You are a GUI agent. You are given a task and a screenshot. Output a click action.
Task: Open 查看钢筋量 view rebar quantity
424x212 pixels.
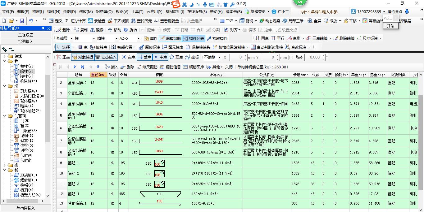coord(166,21)
